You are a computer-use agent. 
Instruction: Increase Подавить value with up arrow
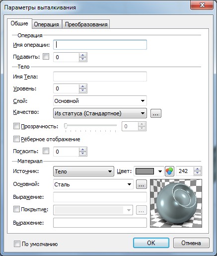pos(83,55)
